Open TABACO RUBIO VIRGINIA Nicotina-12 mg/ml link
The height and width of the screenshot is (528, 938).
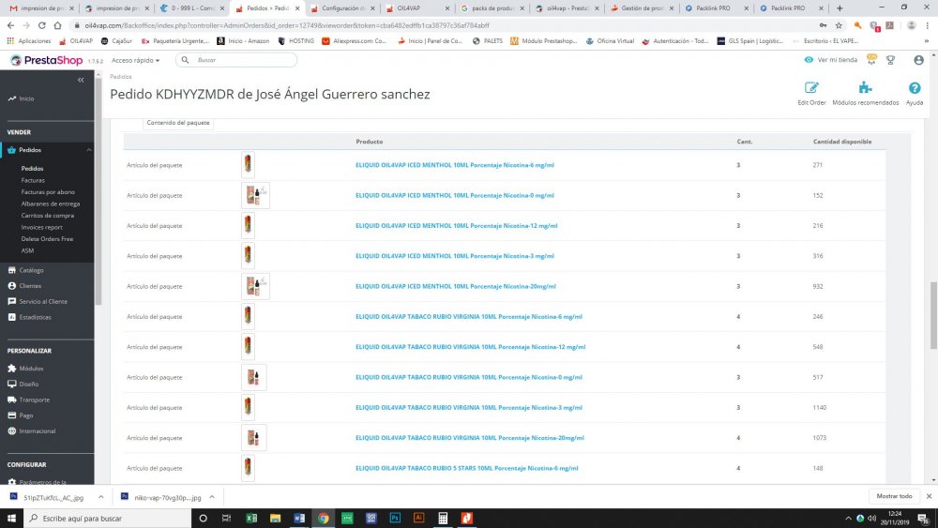click(470, 347)
